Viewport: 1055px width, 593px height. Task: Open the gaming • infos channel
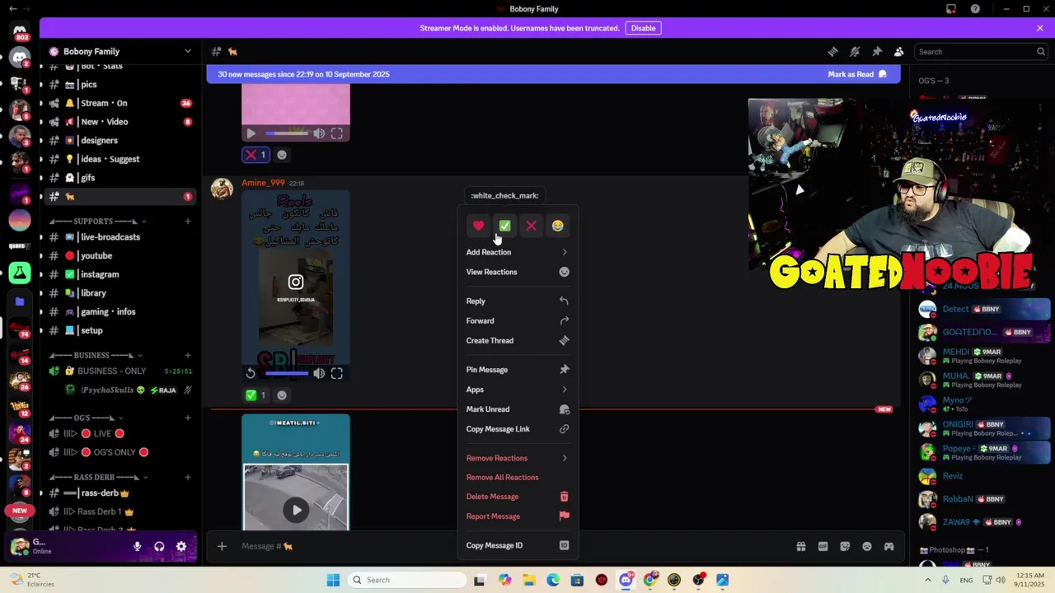(x=120, y=312)
